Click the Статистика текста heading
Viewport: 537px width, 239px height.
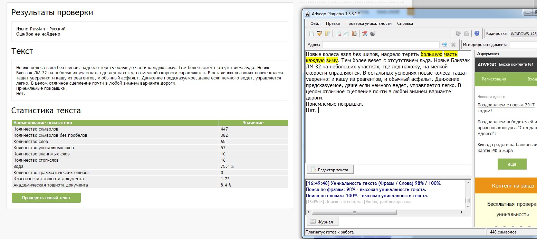[x=46, y=111]
